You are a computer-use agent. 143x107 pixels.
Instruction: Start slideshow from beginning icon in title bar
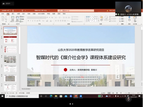[x=22, y=11]
